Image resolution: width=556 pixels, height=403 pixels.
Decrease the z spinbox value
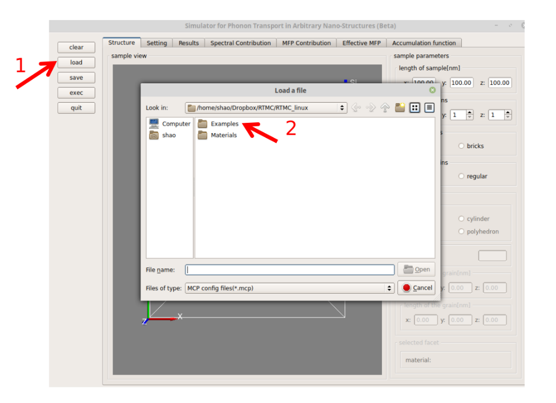[508, 117]
